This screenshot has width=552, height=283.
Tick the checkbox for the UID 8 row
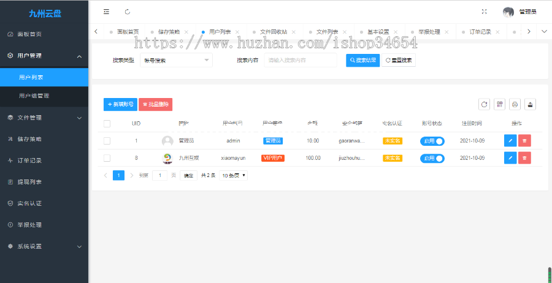coord(107,158)
